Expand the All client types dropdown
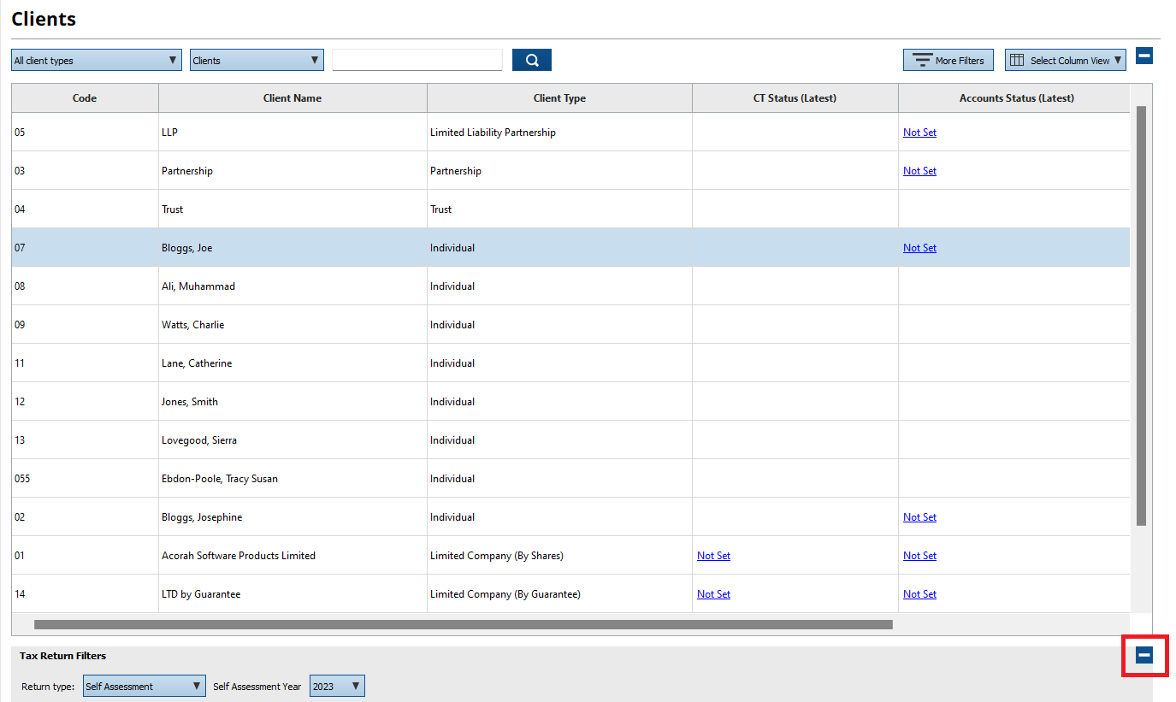Image resolution: width=1176 pixels, height=702 pixels. 96,60
